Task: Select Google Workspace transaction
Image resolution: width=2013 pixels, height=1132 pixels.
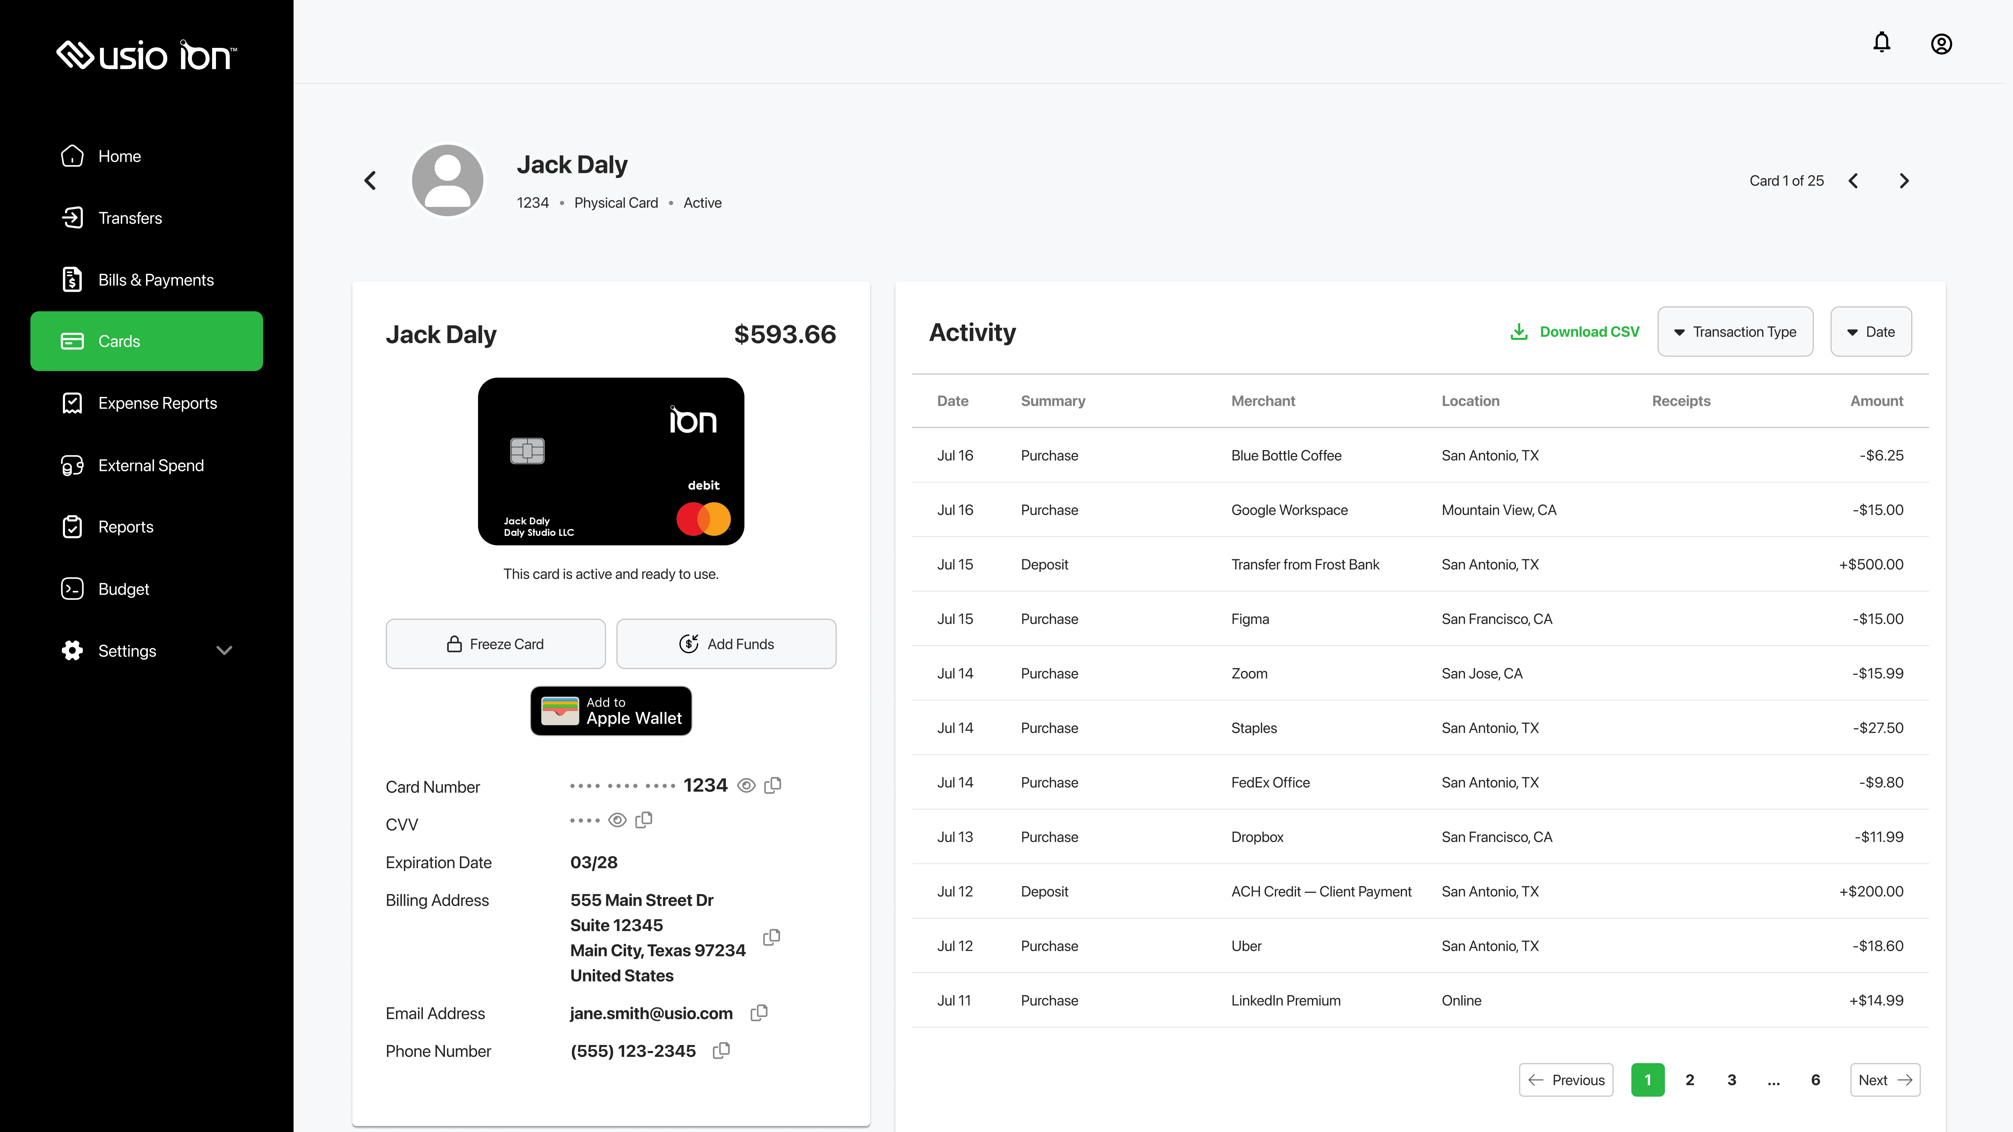Action: coord(1420,510)
